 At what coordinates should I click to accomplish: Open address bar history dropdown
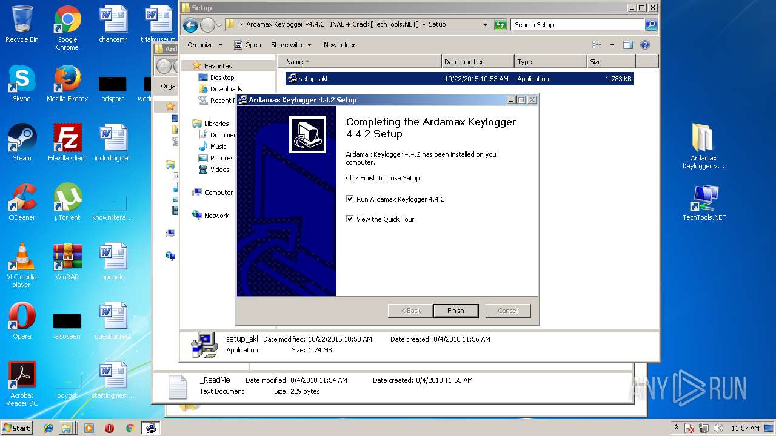point(485,25)
